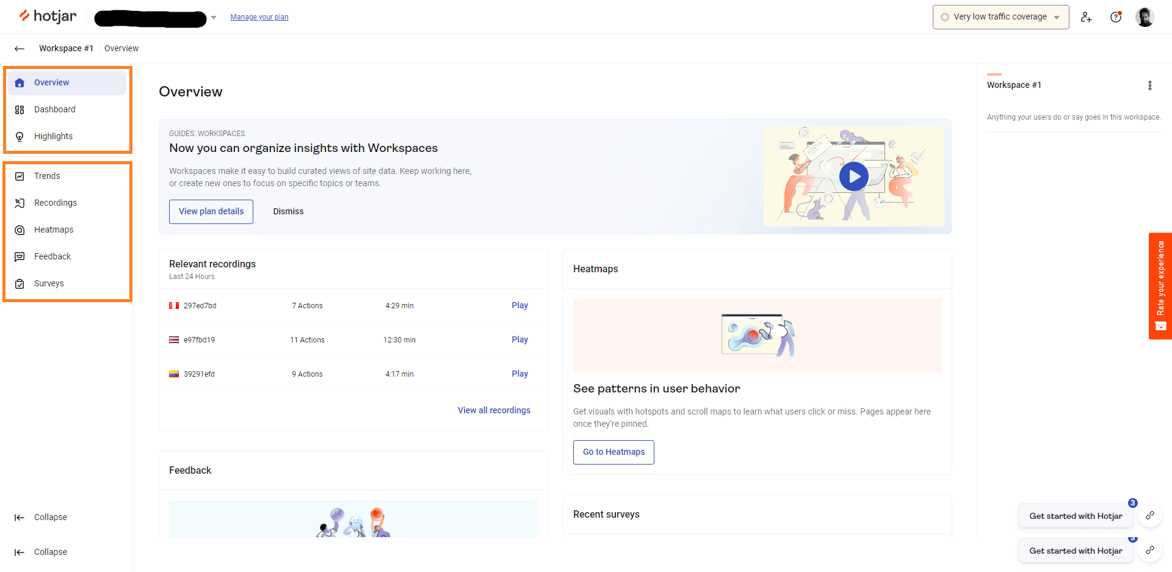Follow the Manage your plan link
Screen dimensions: 1172x572
point(259,17)
